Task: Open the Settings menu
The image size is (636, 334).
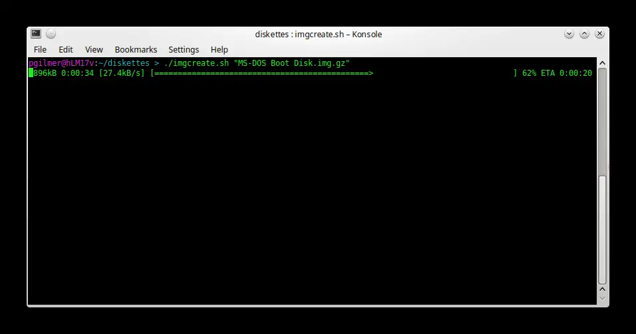Action: [x=184, y=49]
